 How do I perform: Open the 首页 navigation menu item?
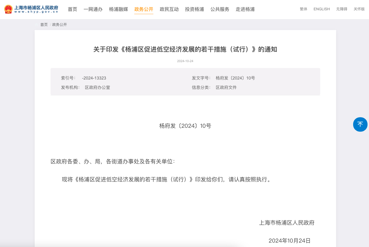[72, 9]
